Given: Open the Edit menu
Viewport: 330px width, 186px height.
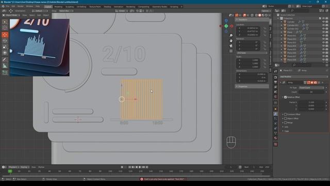Looking at the screenshot, I should (x=13, y=7).
